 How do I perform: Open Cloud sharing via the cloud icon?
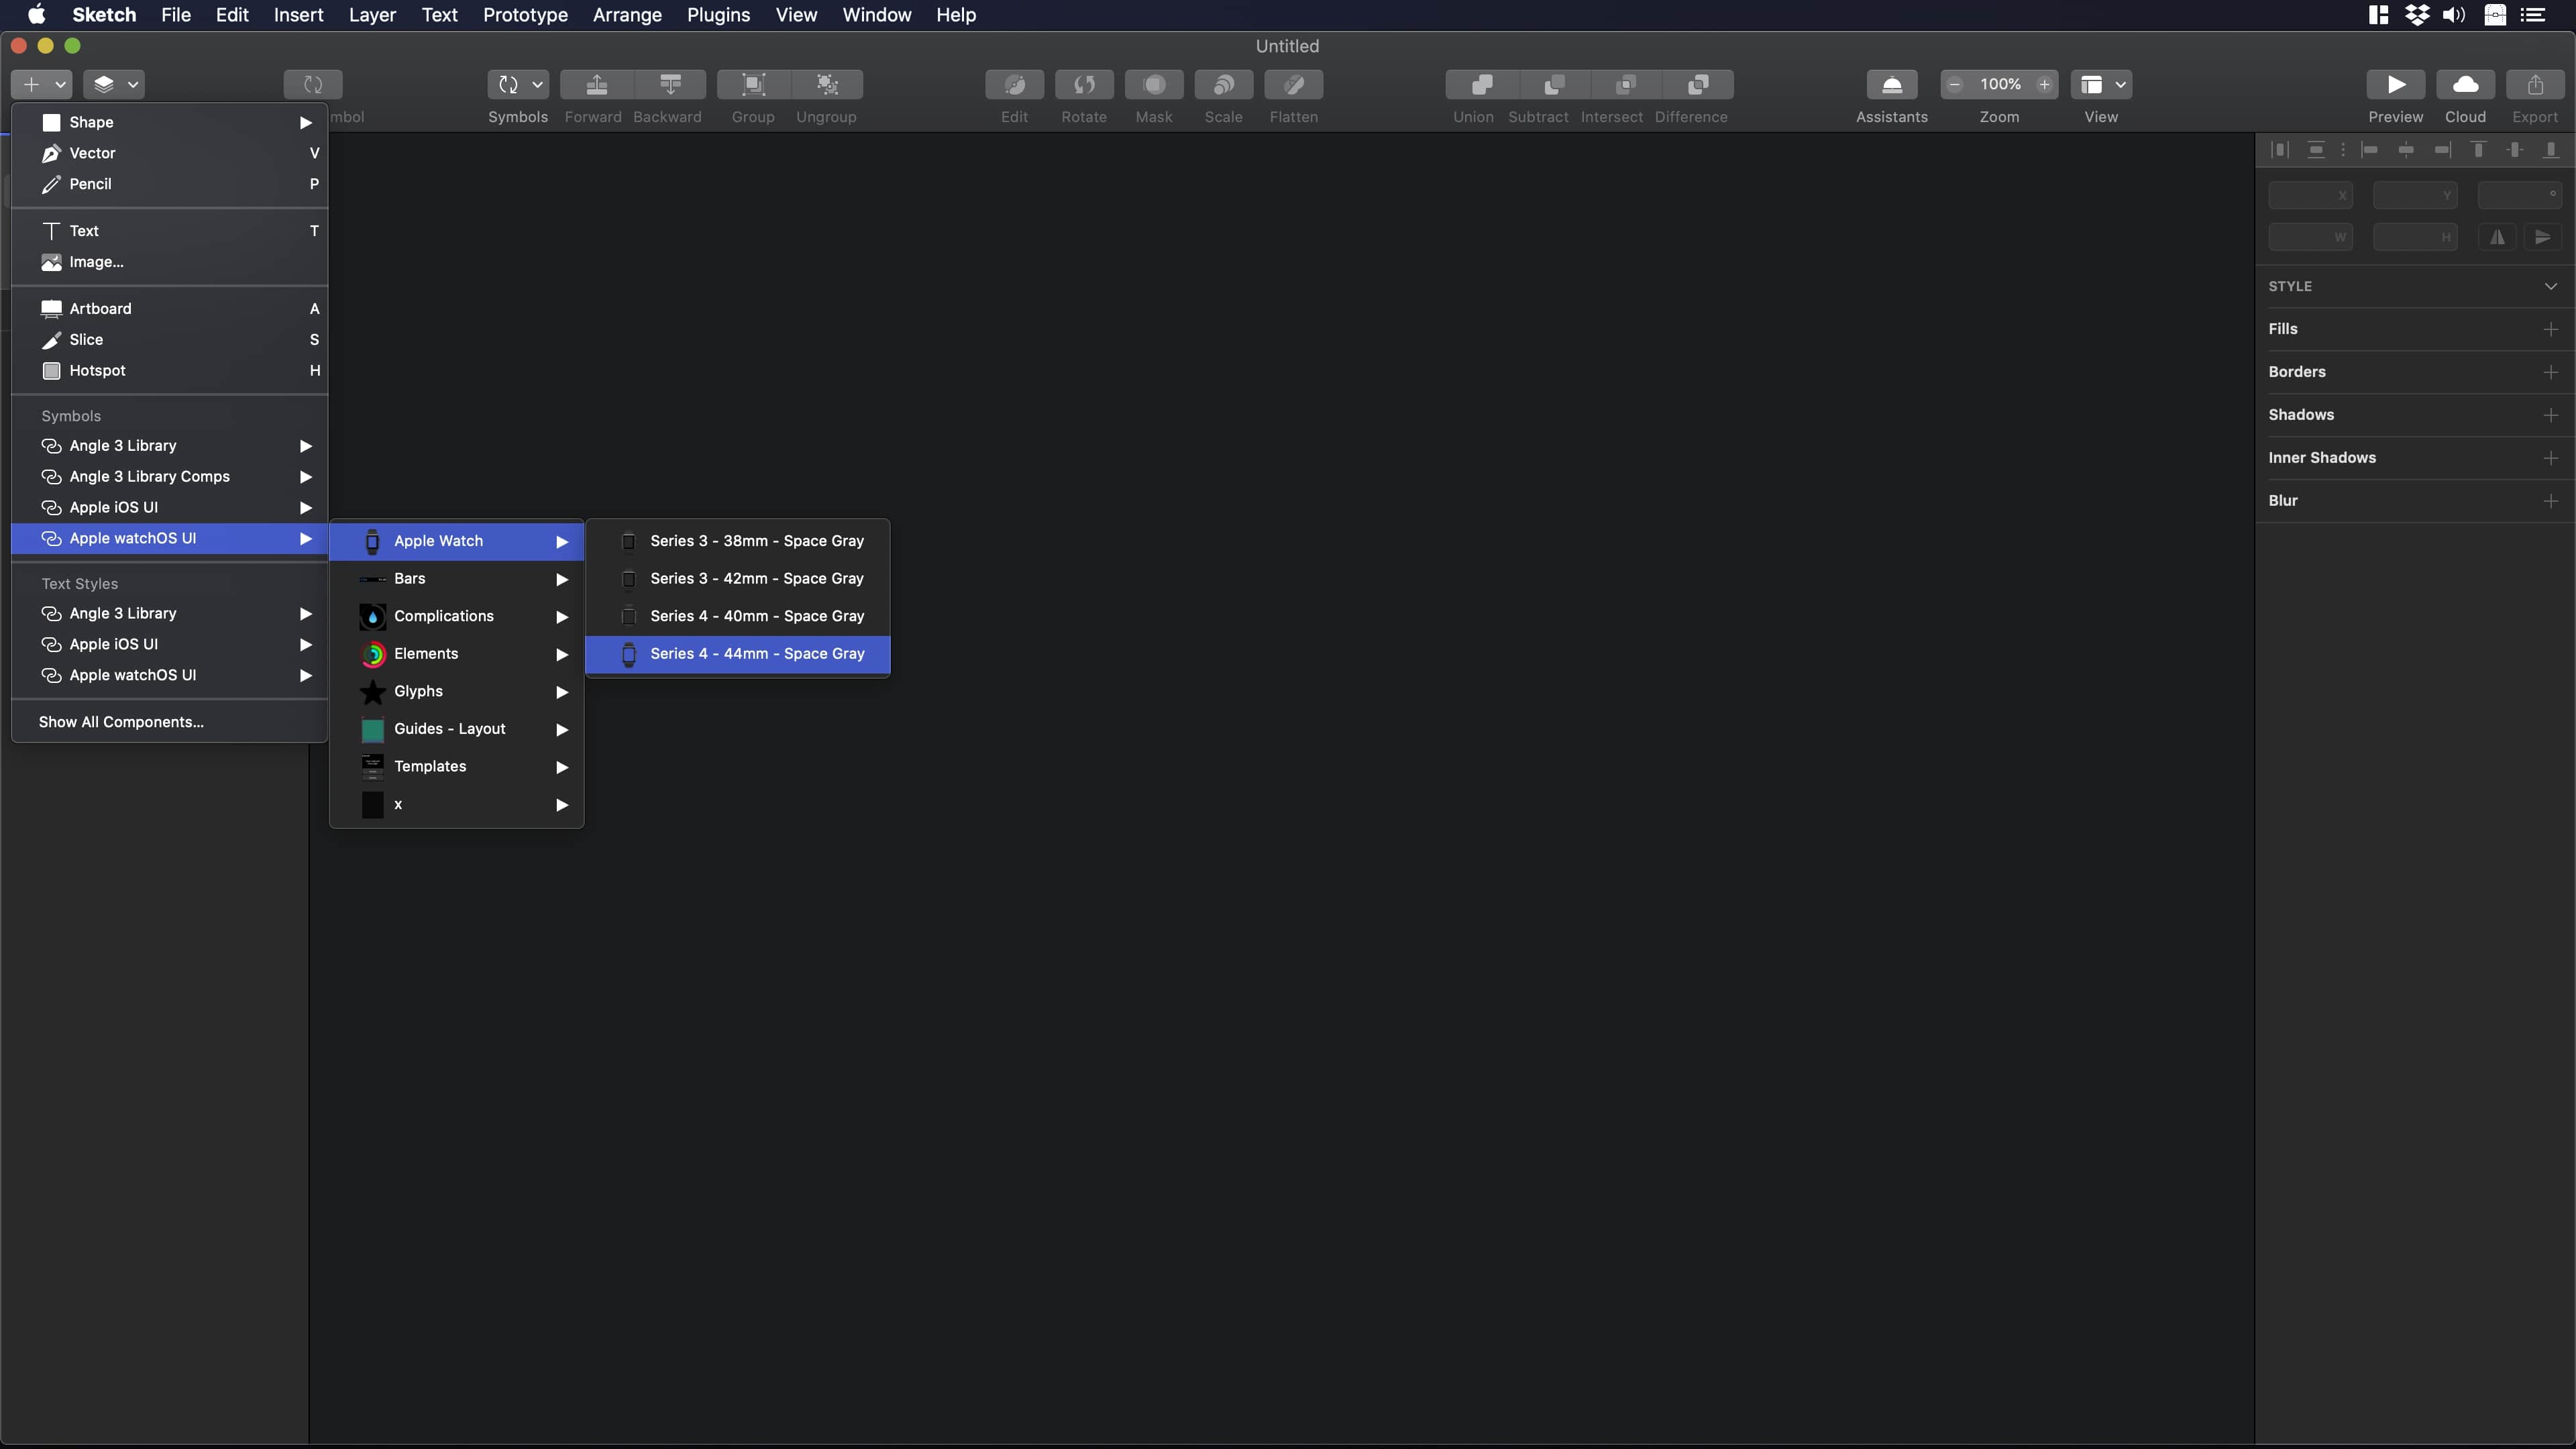[x=2465, y=85]
